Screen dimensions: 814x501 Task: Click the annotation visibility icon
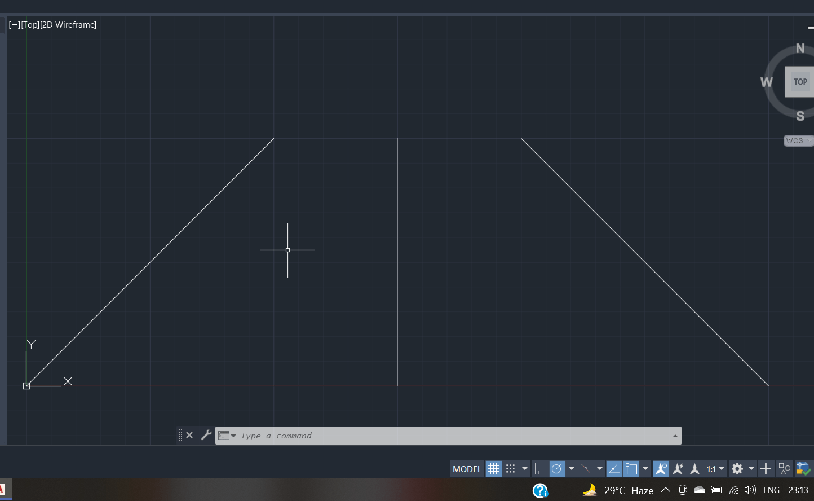pos(661,469)
